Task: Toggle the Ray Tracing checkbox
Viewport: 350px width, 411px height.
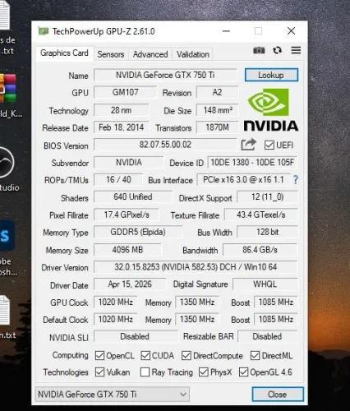Action: 145,372
